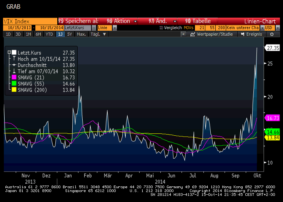
Task: Open the Aktion dropdown menu
Action: tap(135, 21)
